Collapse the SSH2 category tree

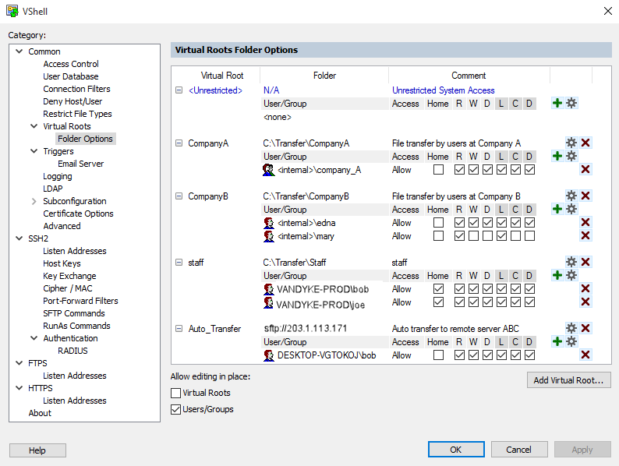(19, 238)
